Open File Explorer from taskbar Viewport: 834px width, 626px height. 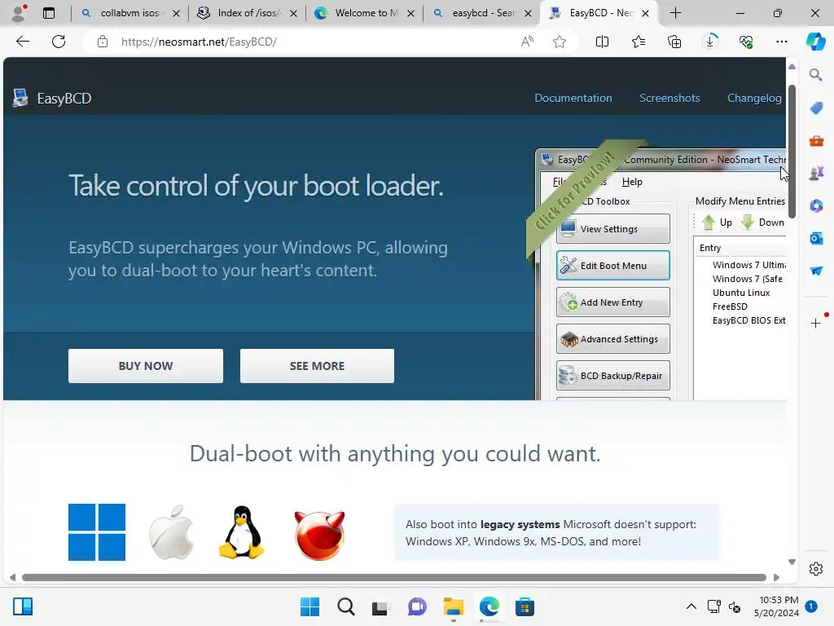pyautogui.click(x=453, y=606)
